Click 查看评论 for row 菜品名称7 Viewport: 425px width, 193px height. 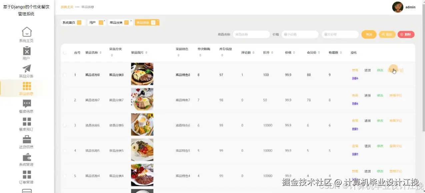396,96
